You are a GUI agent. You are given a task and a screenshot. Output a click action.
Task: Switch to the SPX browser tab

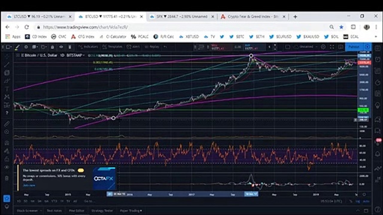point(182,17)
